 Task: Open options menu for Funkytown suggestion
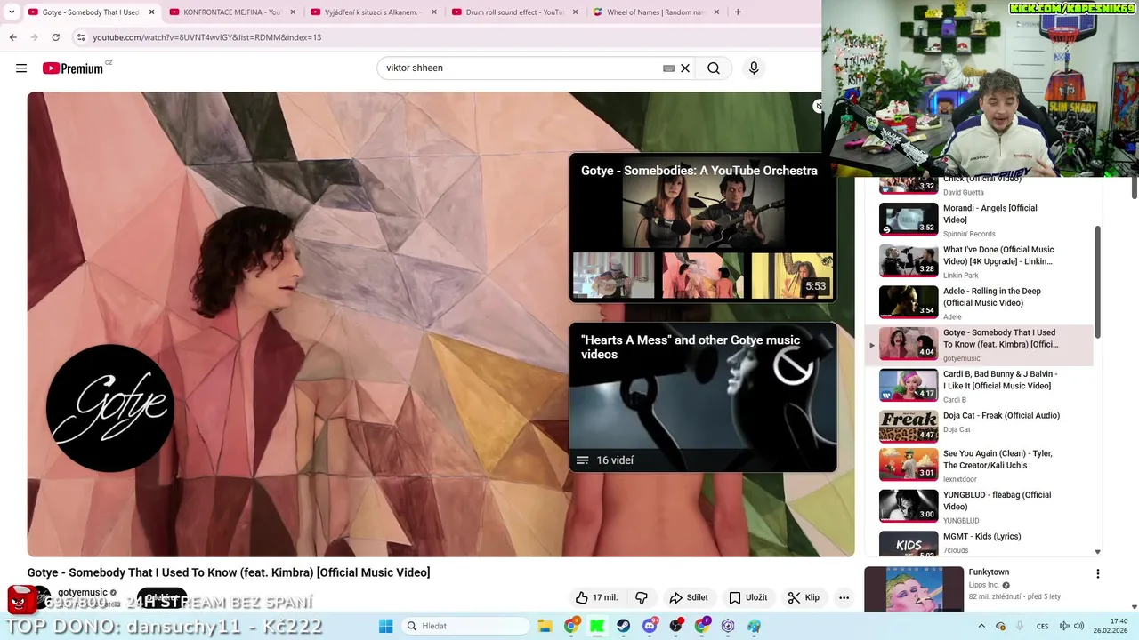coord(1097,574)
